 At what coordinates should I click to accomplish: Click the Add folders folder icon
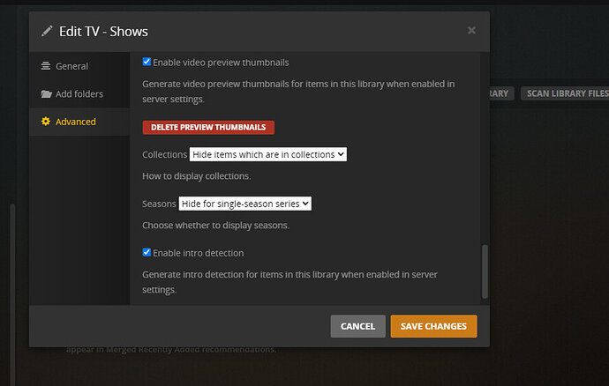pyautogui.click(x=46, y=94)
